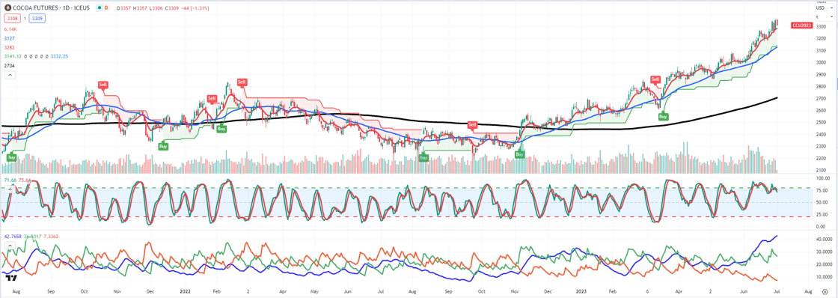
Task: Click the black 2704 moving average value
Action: coord(9,65)
